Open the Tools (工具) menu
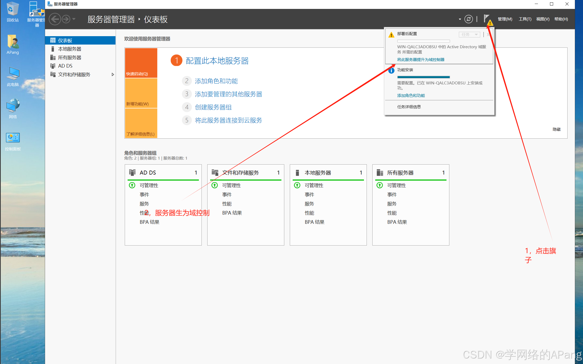The width and height of the screenshot is (583, 364). click(525, 19)
